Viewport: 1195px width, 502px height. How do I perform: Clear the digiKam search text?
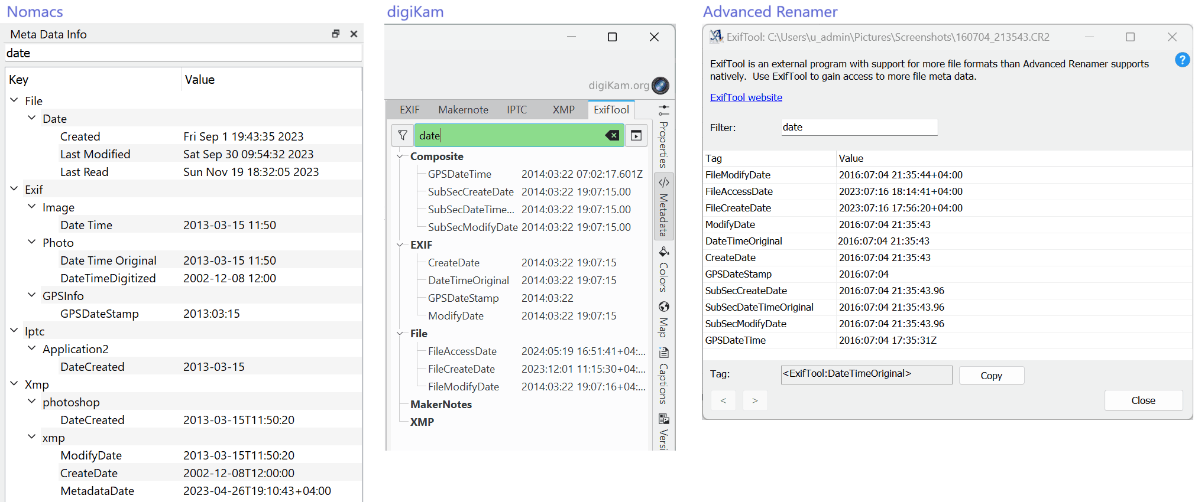[612, 135]
